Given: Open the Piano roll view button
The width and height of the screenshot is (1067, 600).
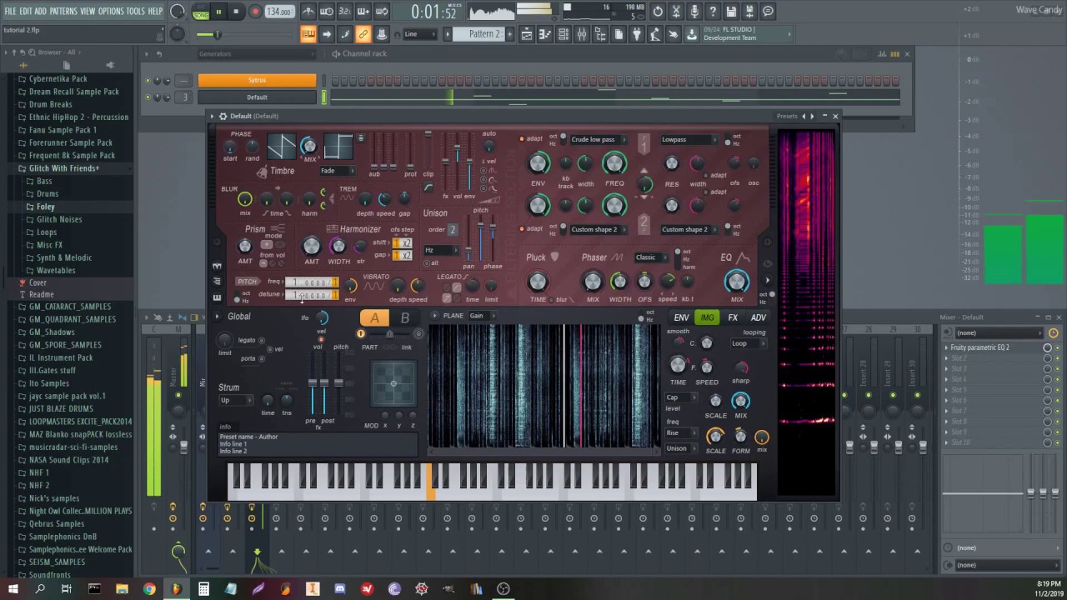Looking at the screenshot, I should 545,34.
